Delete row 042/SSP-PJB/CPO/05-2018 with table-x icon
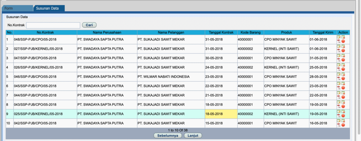This screenshot has width=361, height=141. [x=343, y=121]
